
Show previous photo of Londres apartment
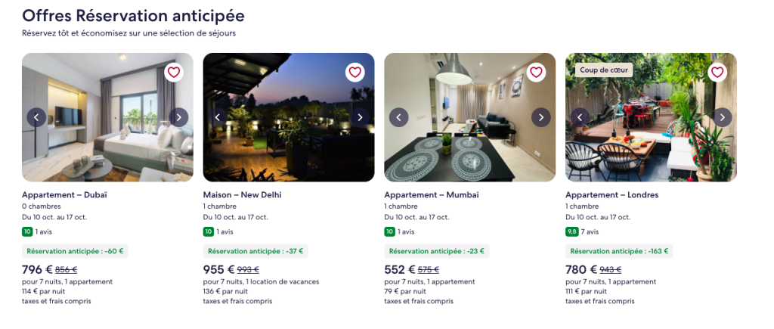(x=580, y=117)
